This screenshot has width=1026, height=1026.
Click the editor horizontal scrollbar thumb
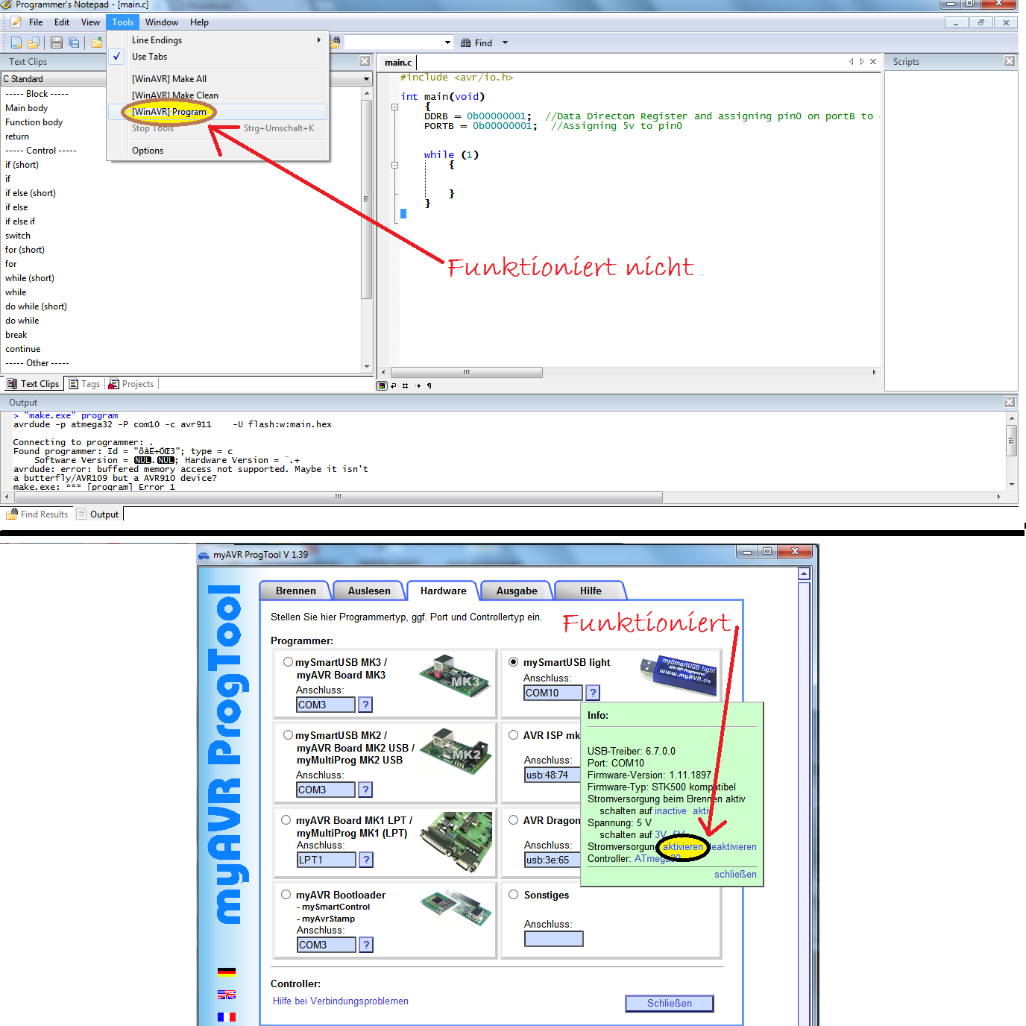(x=467, y=372)
